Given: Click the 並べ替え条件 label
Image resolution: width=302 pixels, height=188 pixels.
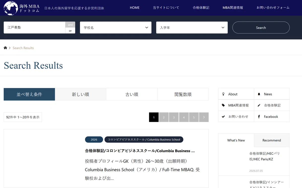Looking at the screenshot, I should [x=29, y=94].
